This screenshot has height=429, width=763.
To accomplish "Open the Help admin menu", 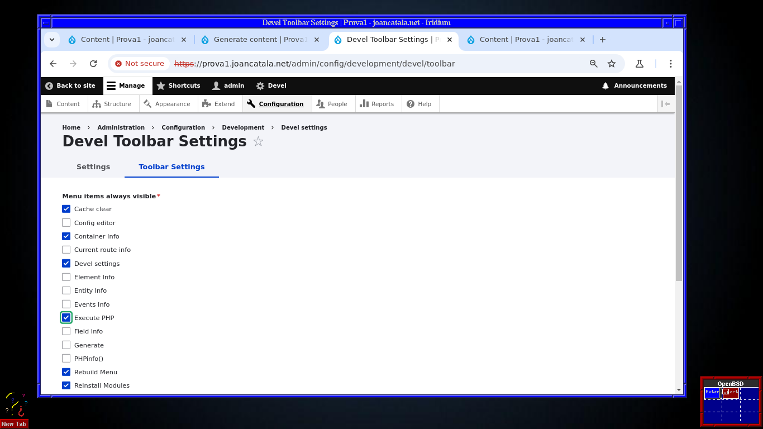I will pos(419,104).
